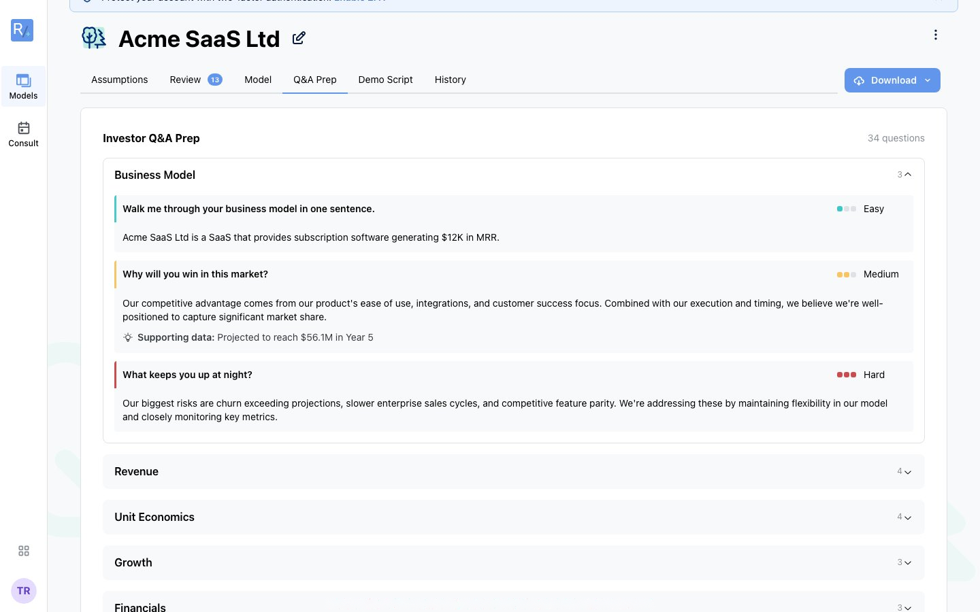Select the 'What keeps you up at night?' question
This screenshot has width=980, height=612.
coord(187,375)
